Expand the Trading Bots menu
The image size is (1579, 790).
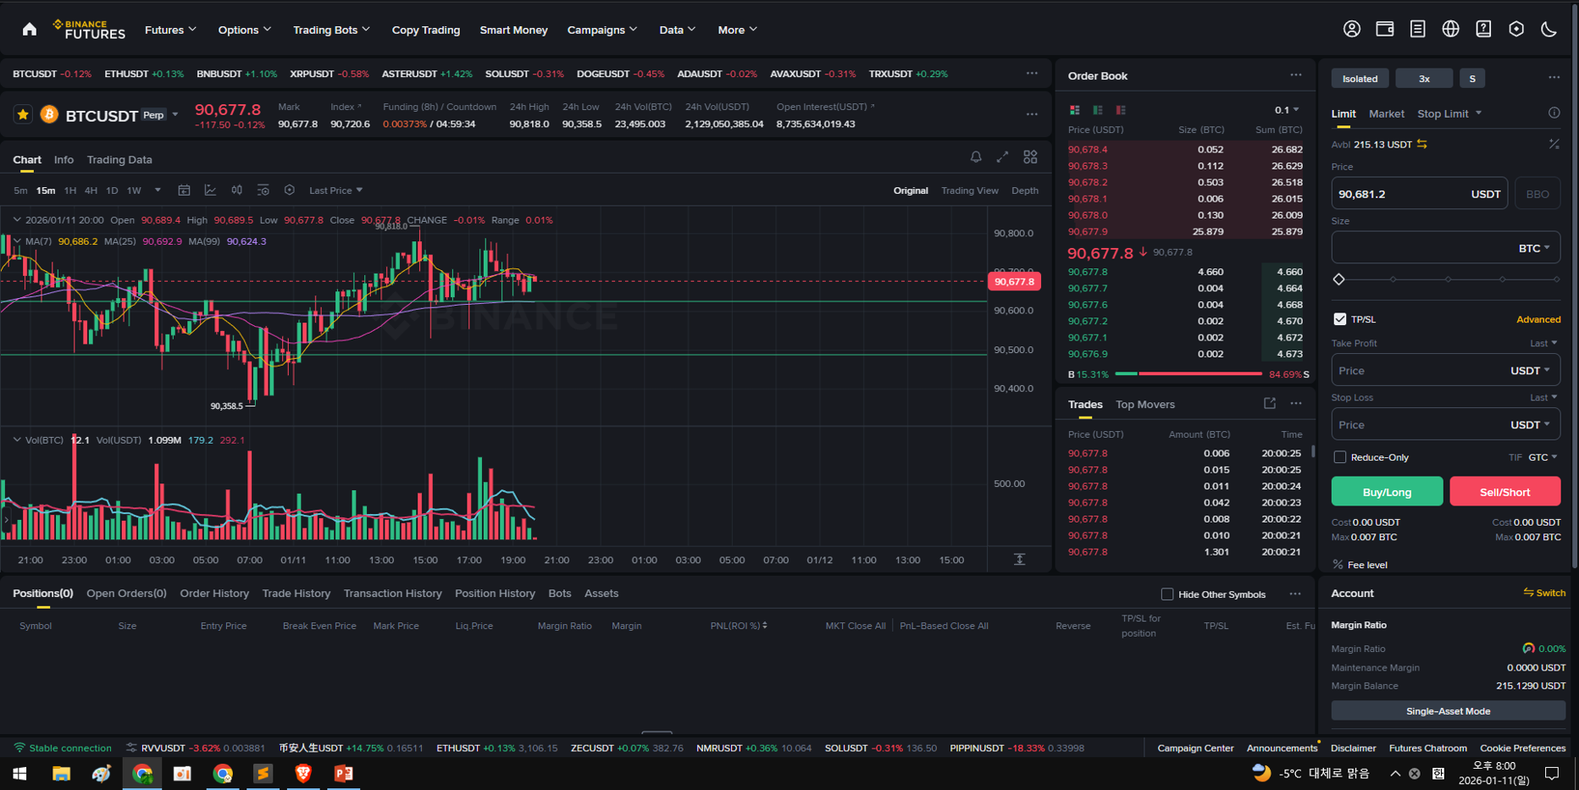pyautogui.click(x=331, y=30)
